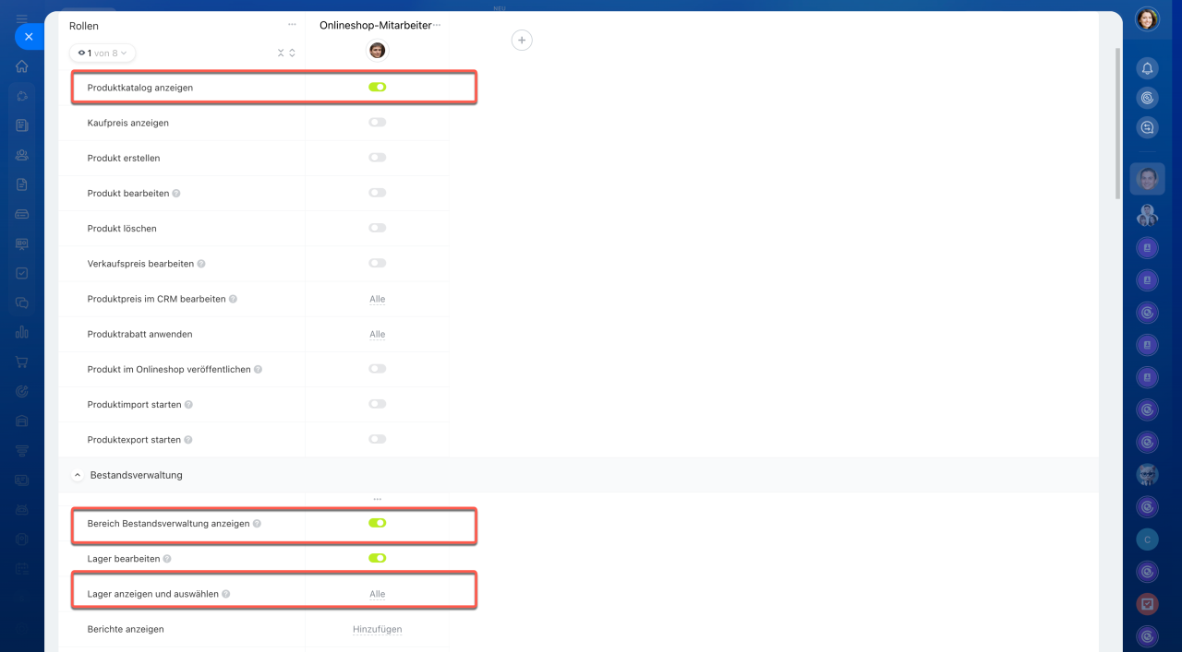Open the Home icon in left sidebar

pyautogui.click(x=22, y=66)
